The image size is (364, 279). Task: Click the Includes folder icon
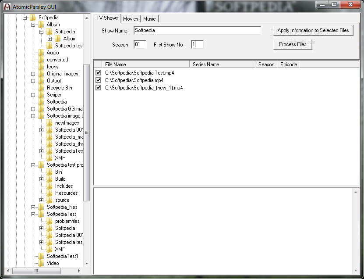click(x=49, y=186)
